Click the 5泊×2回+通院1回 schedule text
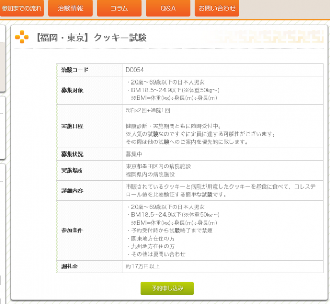 tap(148, 111)
